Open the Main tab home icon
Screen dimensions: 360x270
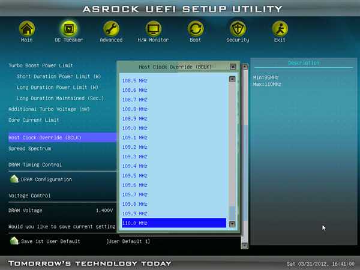(x=27, y=29)
